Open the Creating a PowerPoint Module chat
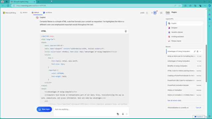 pyautogui.click(x=185, y=76)
